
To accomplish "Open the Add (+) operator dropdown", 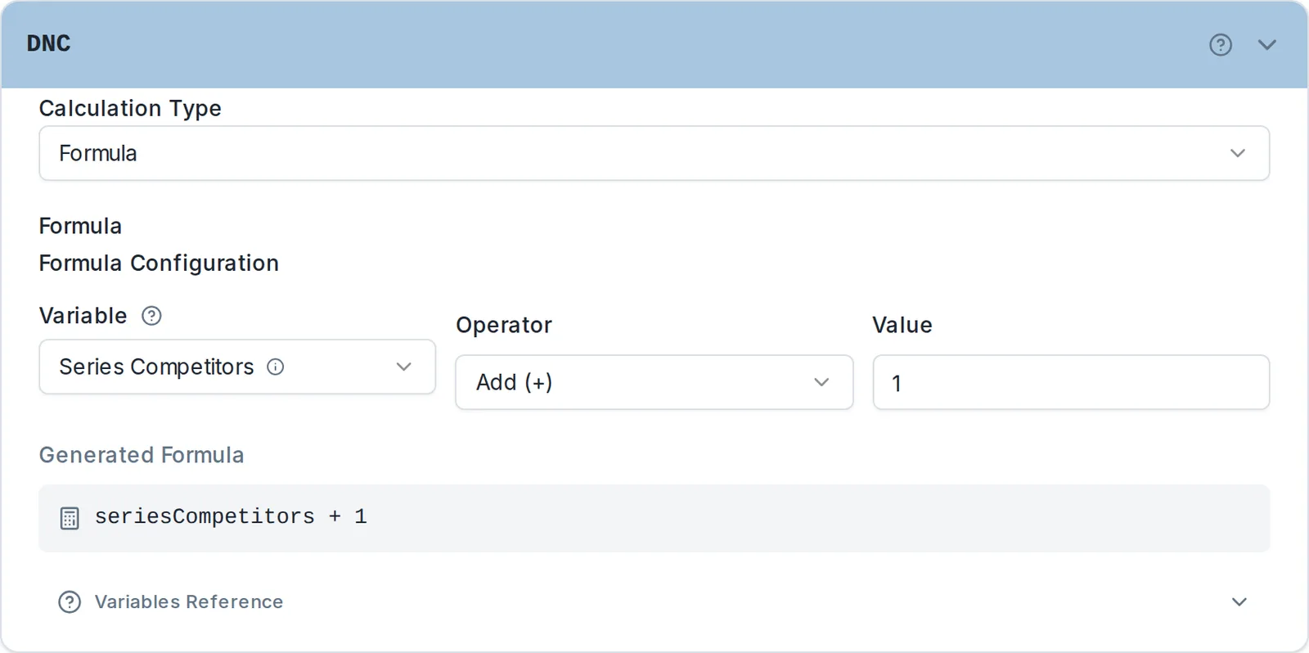I will [x=654, y=382].
